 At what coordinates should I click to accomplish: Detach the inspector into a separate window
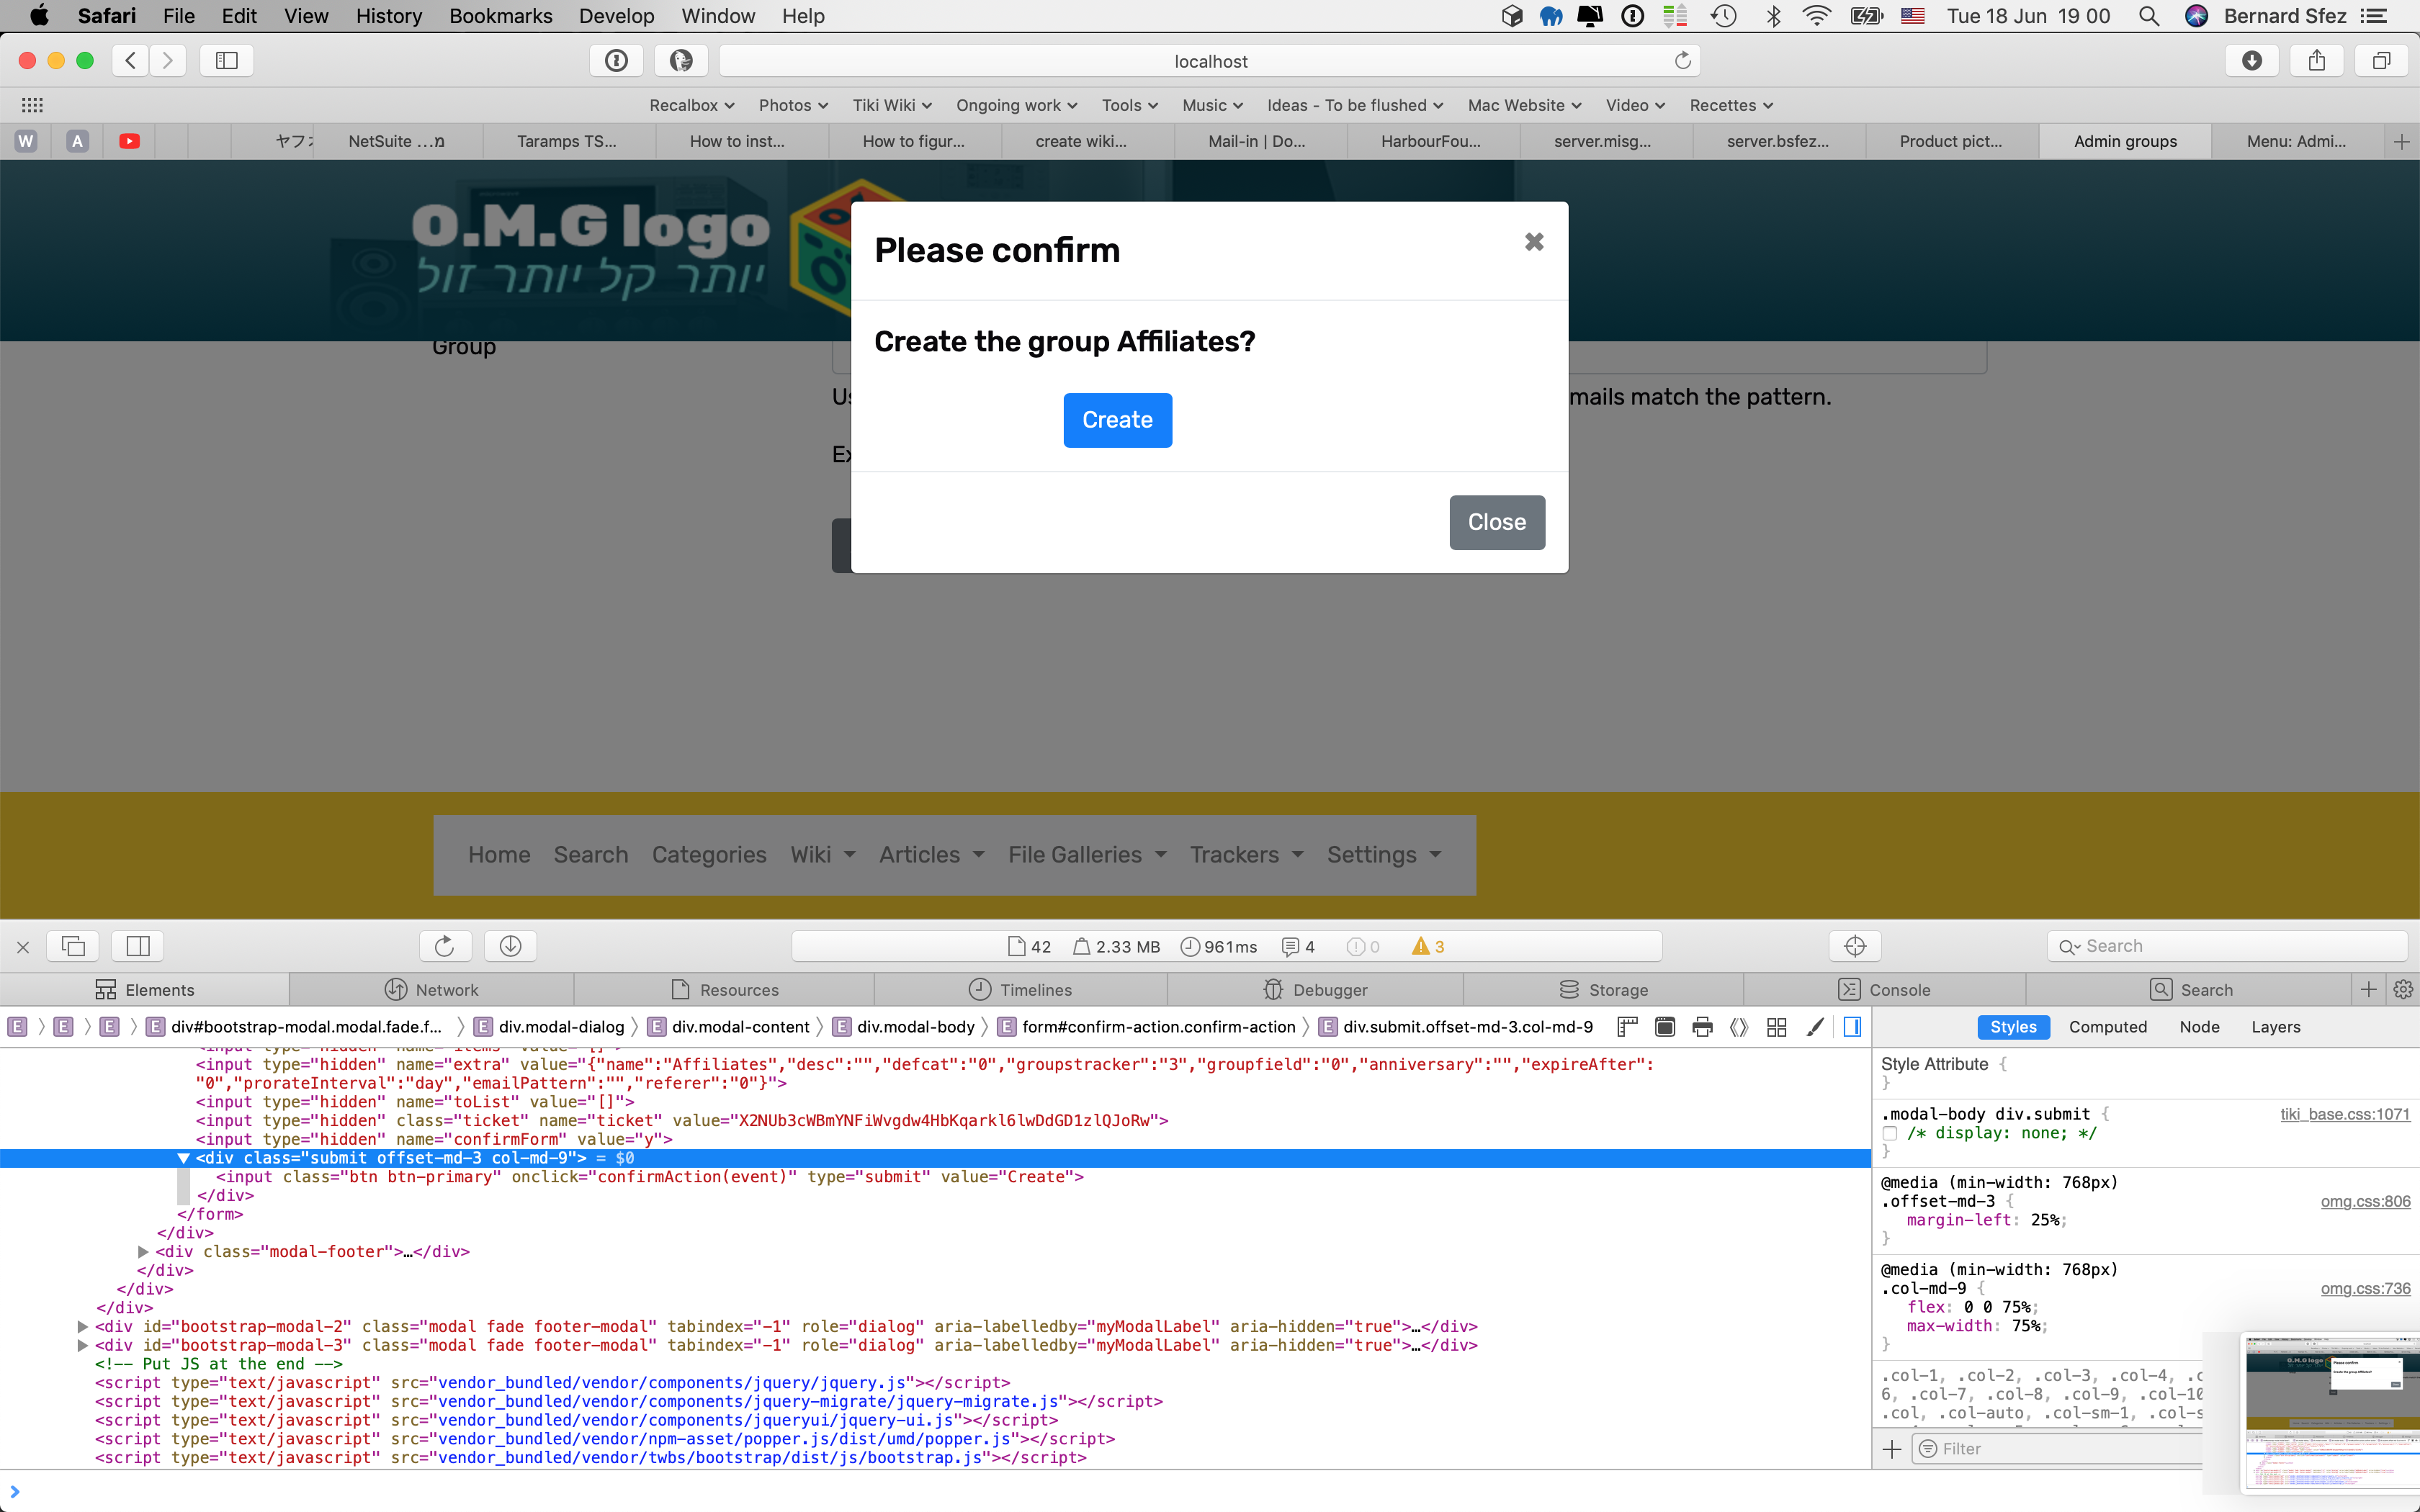tap(74, 946)
